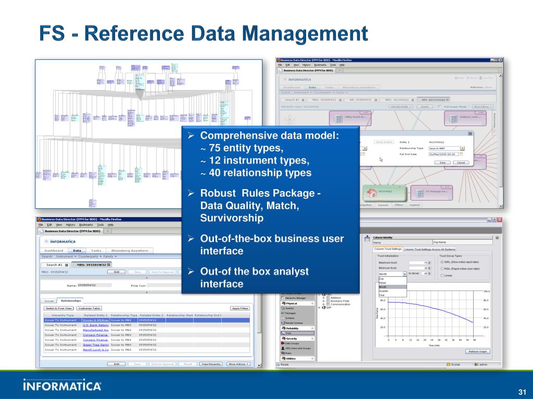
Task: Open Column Trust Settings Across All Systems tab
Action: (x=429, y=249)
